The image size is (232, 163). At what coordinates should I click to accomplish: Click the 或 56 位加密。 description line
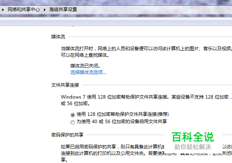pyautogui.click(x=75, y=104)
